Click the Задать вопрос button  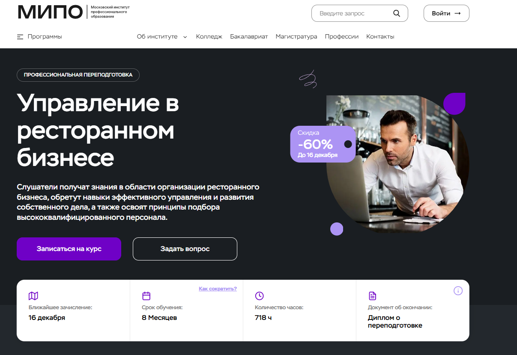tap(185, 249)
